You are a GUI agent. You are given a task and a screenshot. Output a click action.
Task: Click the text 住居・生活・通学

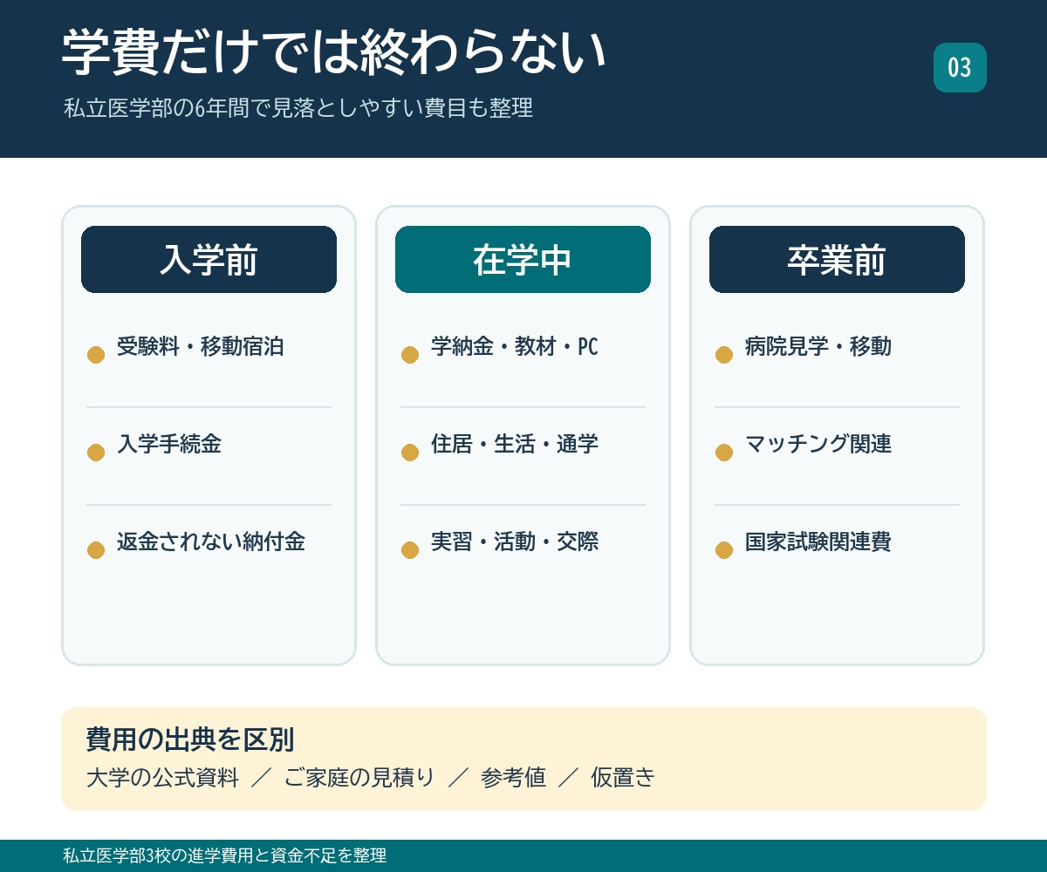pos(515,445)
